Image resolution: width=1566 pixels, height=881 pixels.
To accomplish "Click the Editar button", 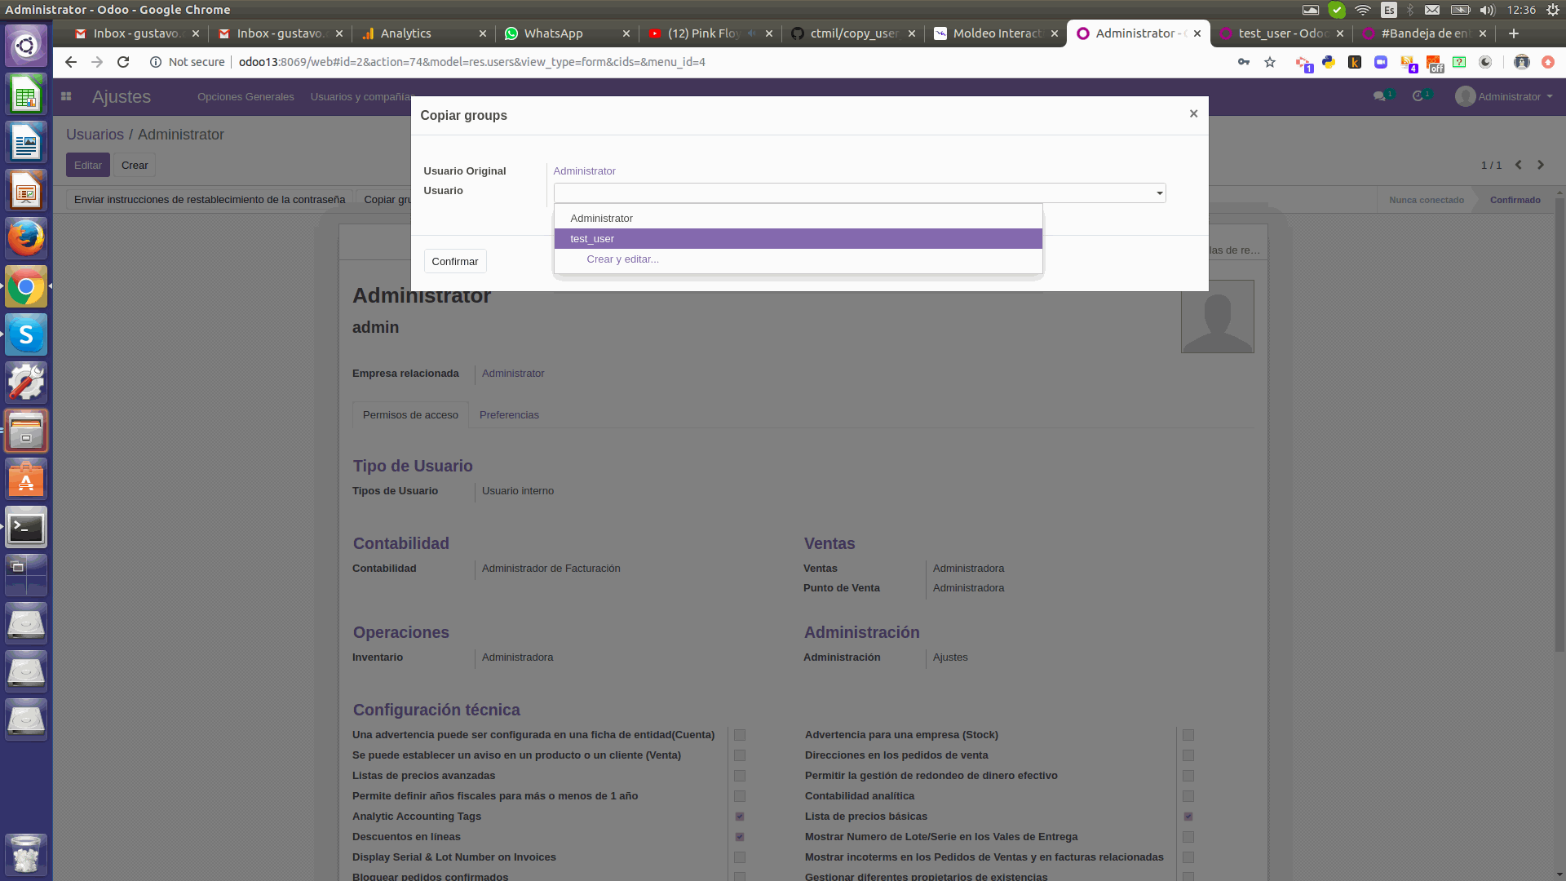I will (88, 166).
